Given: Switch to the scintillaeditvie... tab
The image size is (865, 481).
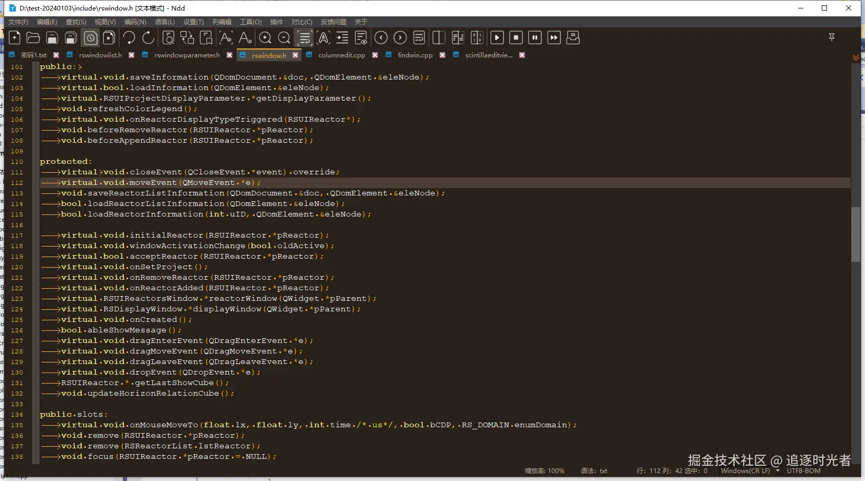Looking at the screenshot, I should (x=489, y=55).
